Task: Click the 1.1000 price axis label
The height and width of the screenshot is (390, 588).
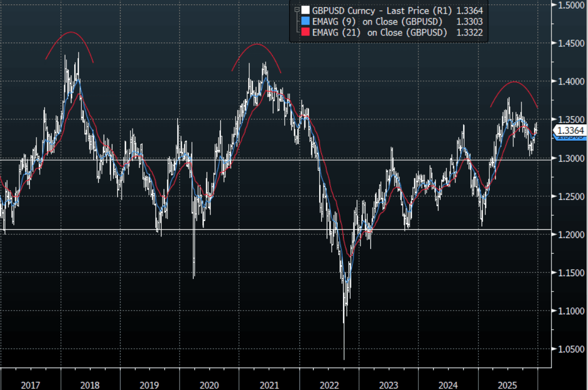Action: 571,311
